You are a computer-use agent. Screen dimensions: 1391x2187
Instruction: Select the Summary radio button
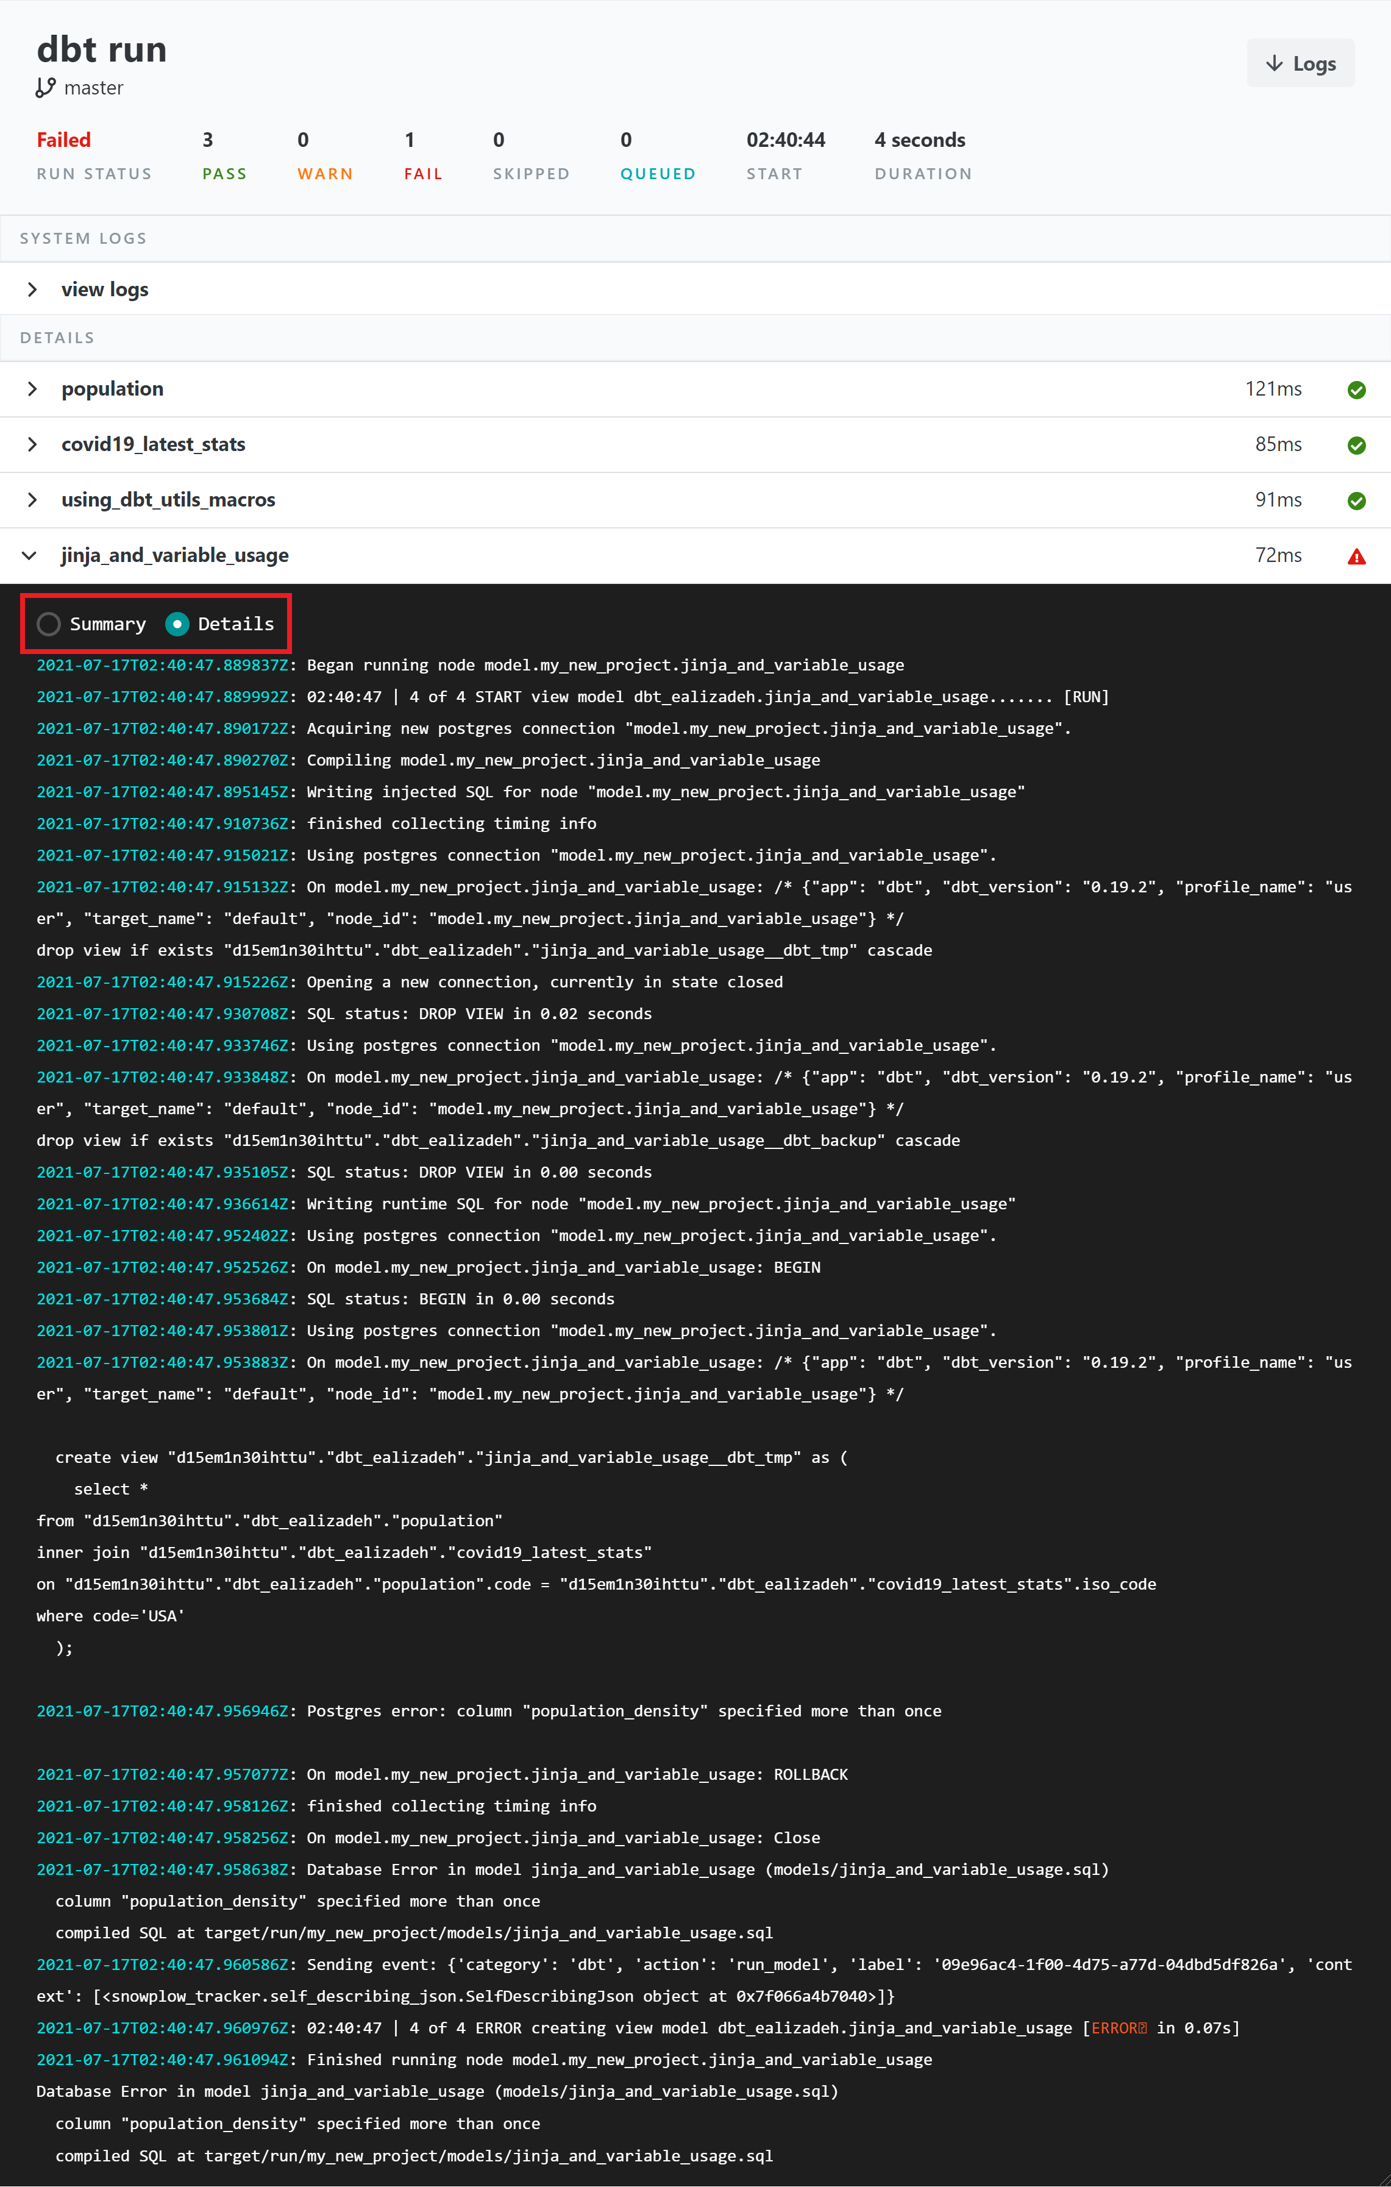(x=49, y=624)
